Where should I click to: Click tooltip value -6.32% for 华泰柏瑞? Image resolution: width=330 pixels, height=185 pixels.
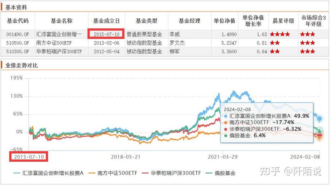pyautogui.click(x=292, y=129)
